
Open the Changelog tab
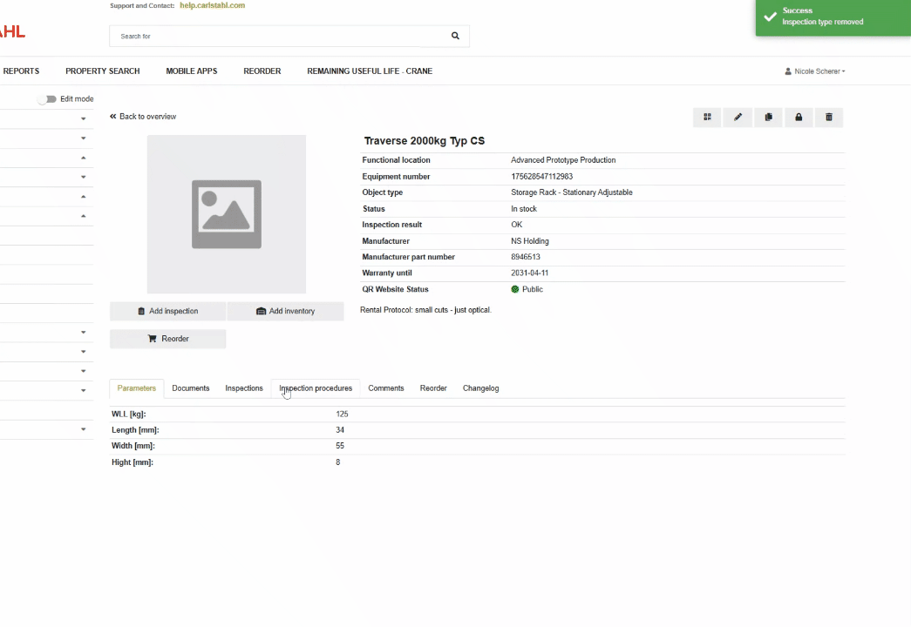point(480,388)
